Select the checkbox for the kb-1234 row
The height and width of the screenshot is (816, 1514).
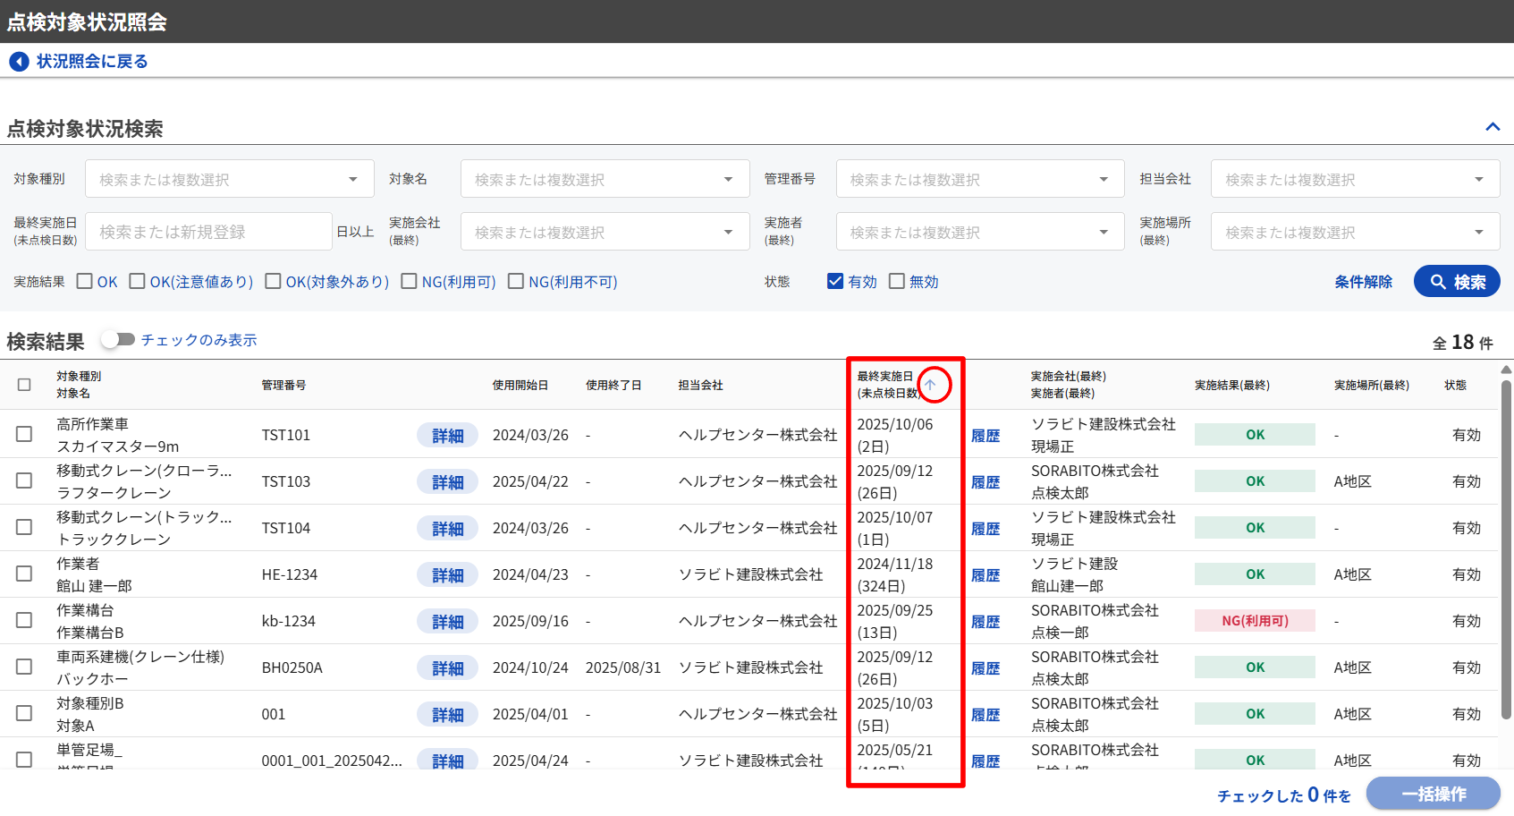[24, 621]
